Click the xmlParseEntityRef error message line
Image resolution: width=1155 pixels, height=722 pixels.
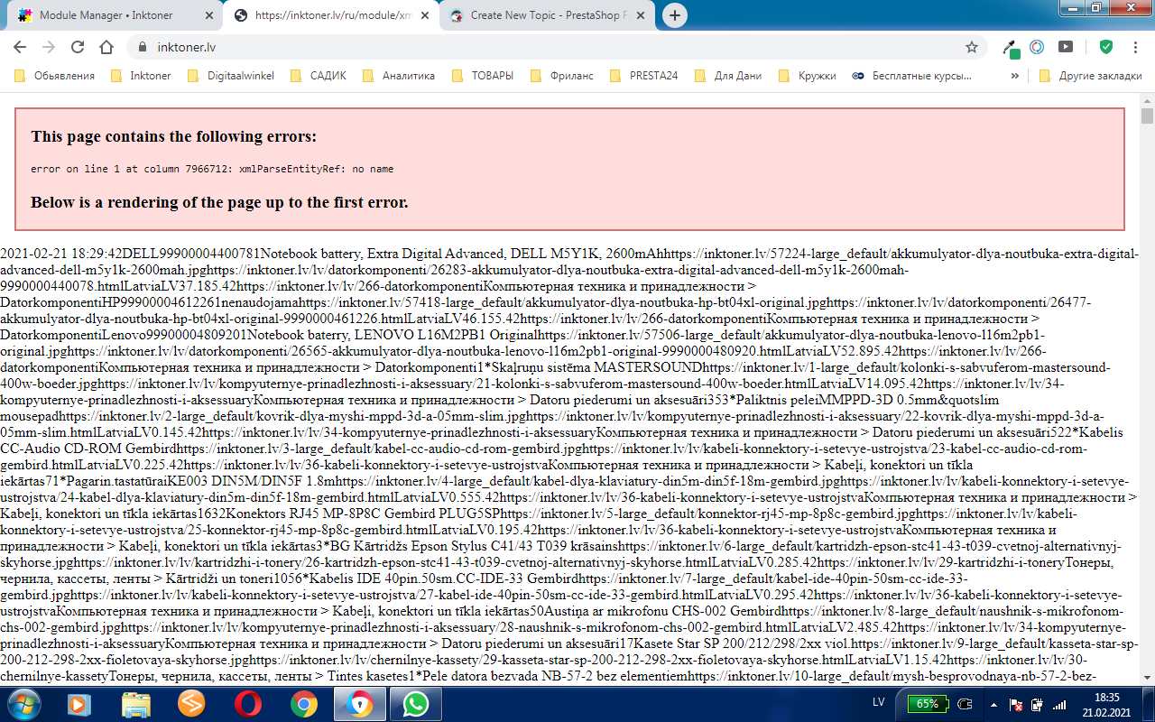[212, 169]
